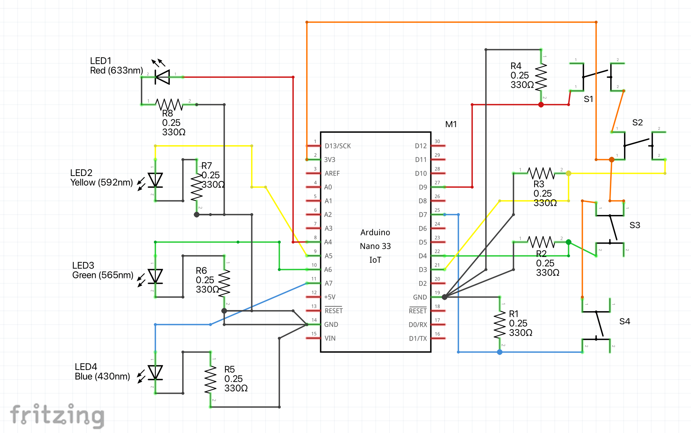
Task: Click the S3 switch label
Action: (635, 225)
